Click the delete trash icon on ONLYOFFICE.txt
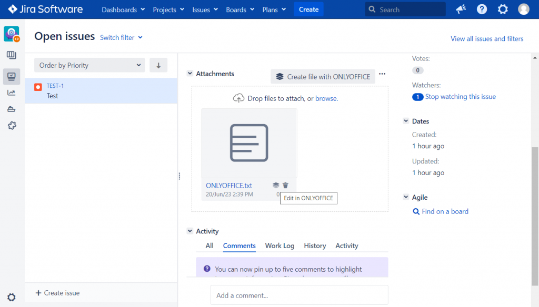 (285, 185)
